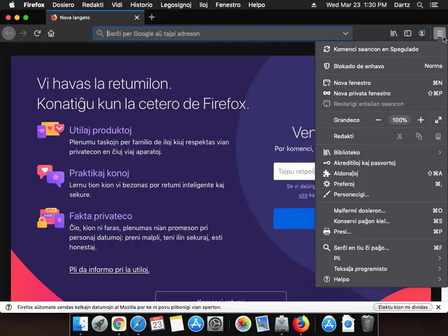Click Firefox icon in the Dock
The width and height of the screenshot is (448, 336).
(x=301, y=324)
